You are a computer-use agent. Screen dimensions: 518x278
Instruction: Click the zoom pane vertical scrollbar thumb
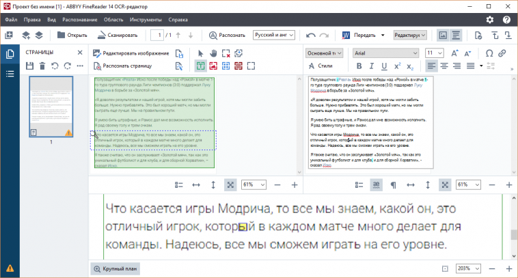514,235
